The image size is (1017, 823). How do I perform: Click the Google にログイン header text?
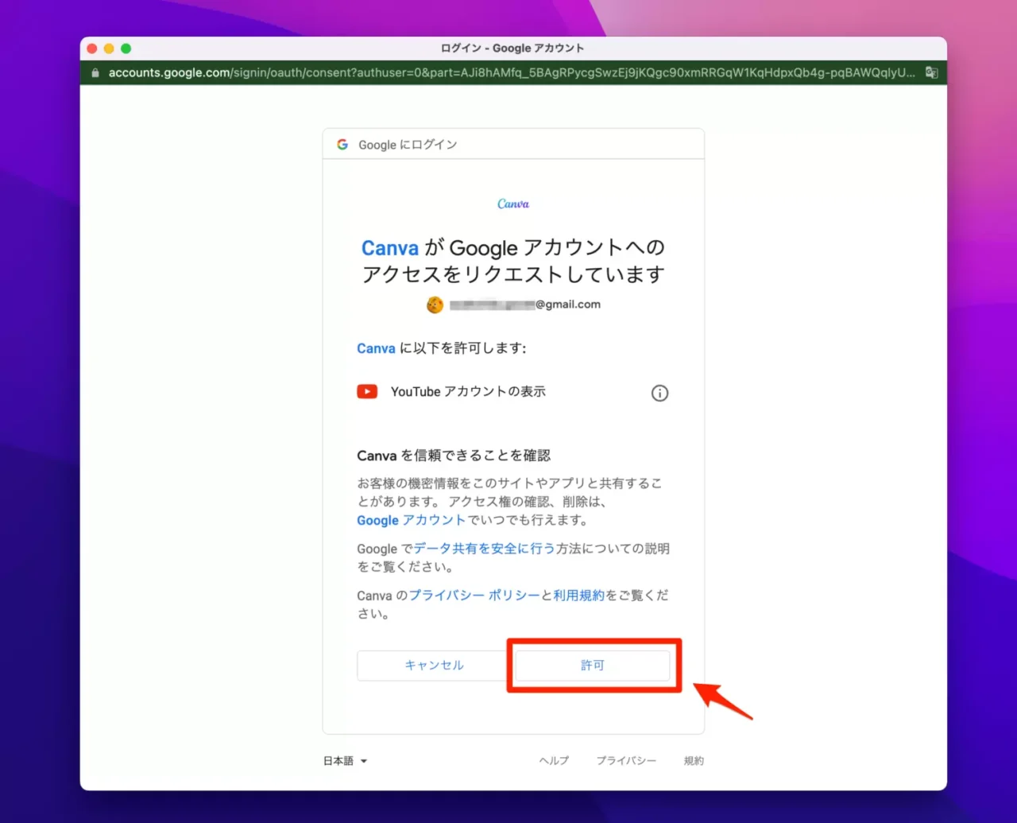(x=408, y=145)
